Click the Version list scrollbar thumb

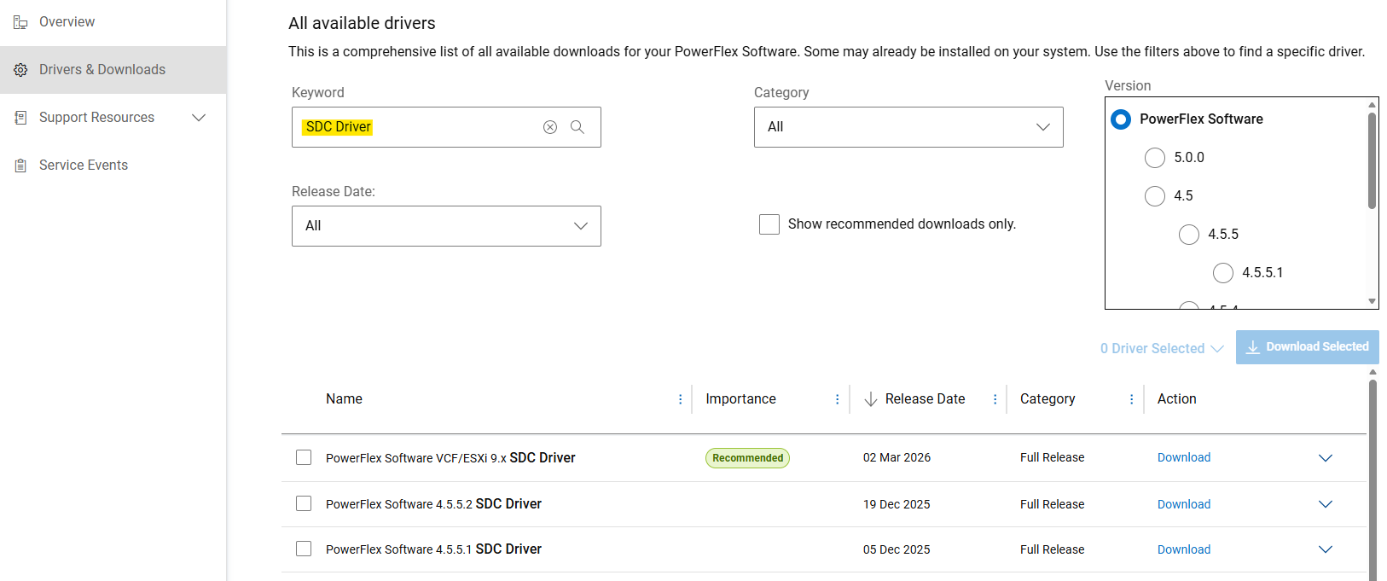[x=1372, y=160]
